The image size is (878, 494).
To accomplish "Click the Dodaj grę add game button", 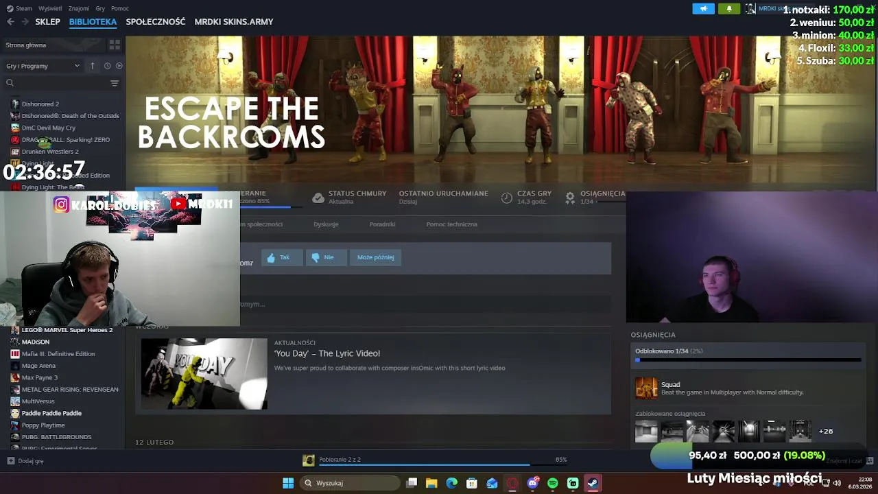I will pos(25,461).
